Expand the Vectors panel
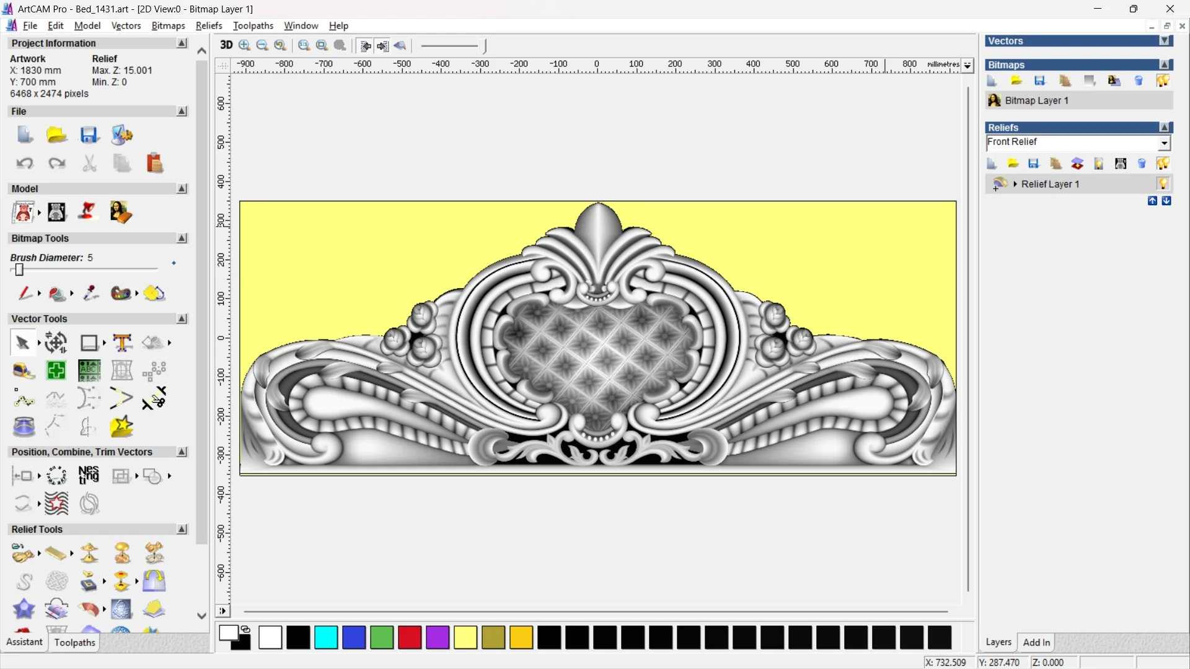The height and width of the screenshot is (669, 1190). (1165, 41)
